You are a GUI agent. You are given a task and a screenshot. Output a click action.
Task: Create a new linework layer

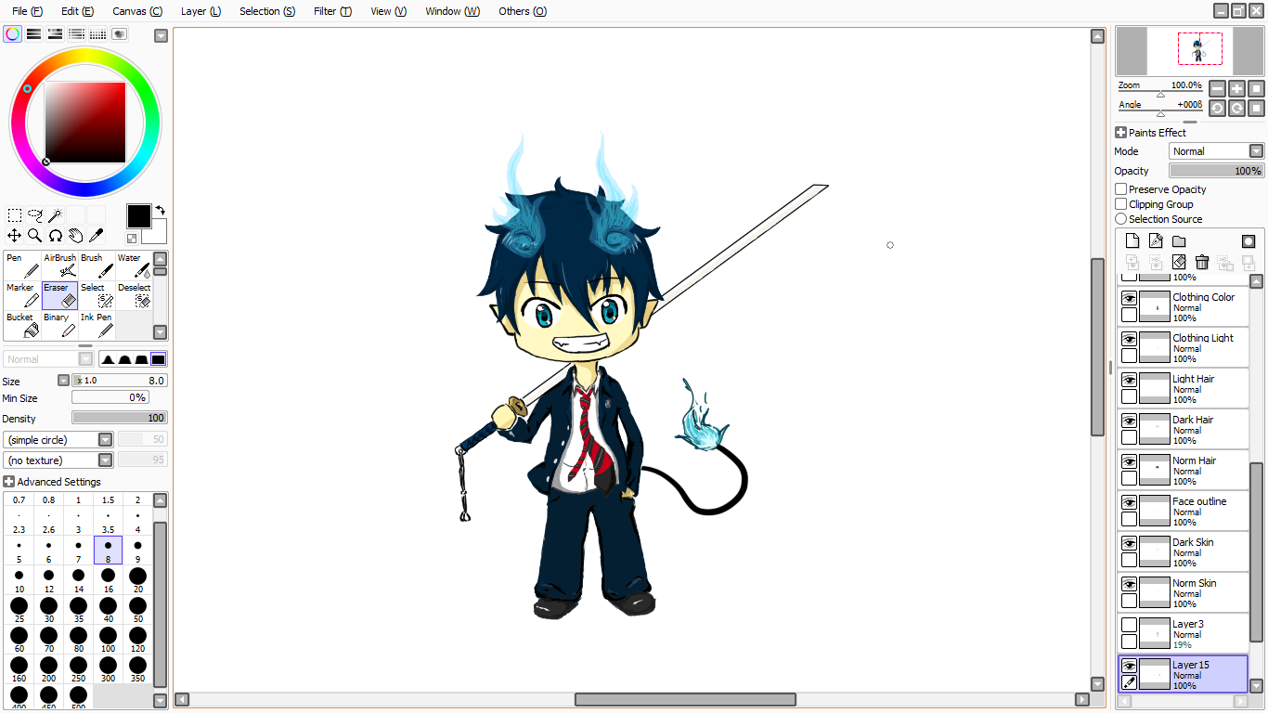click(1156, 241)
